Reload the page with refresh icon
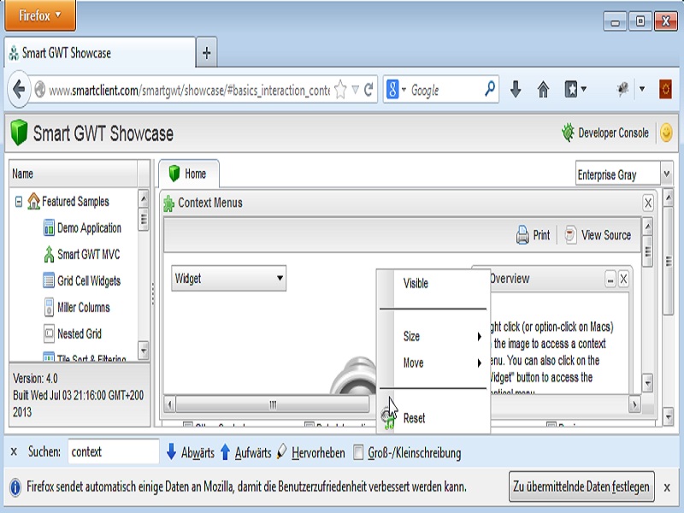 [x=369, y=90]
